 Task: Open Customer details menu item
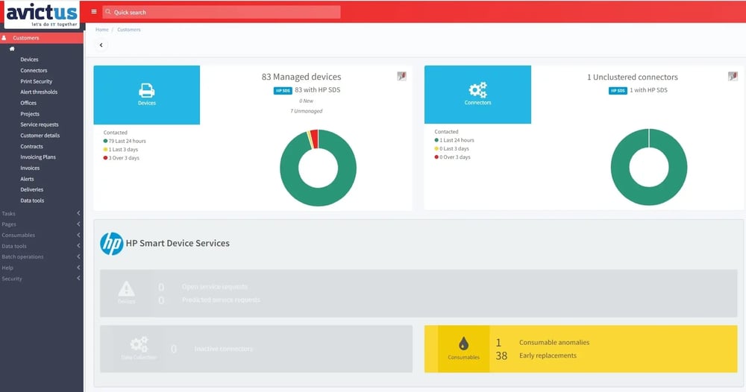pos(40,136)
